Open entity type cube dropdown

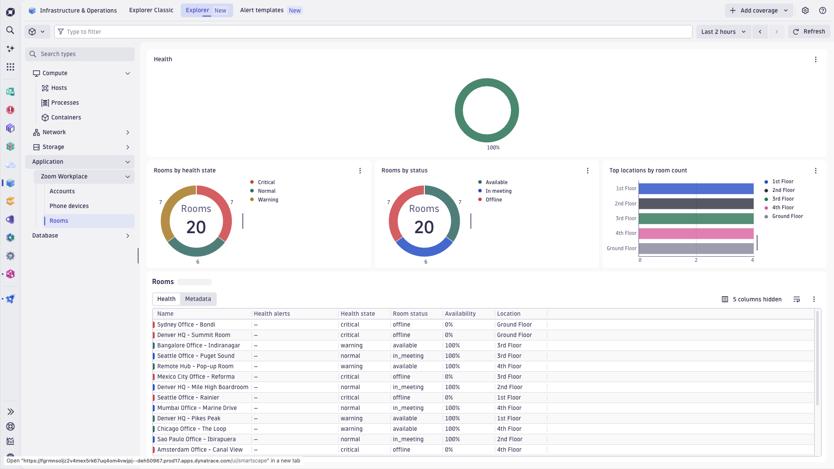(x=37, y=32)
